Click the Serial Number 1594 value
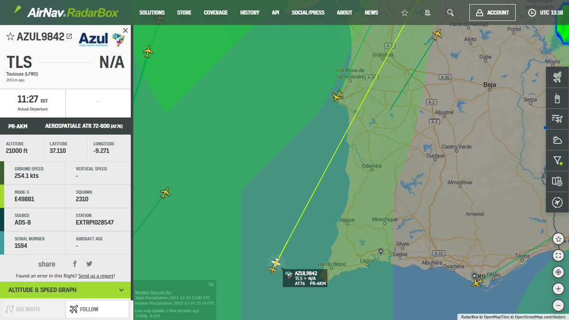 (21, 246)
